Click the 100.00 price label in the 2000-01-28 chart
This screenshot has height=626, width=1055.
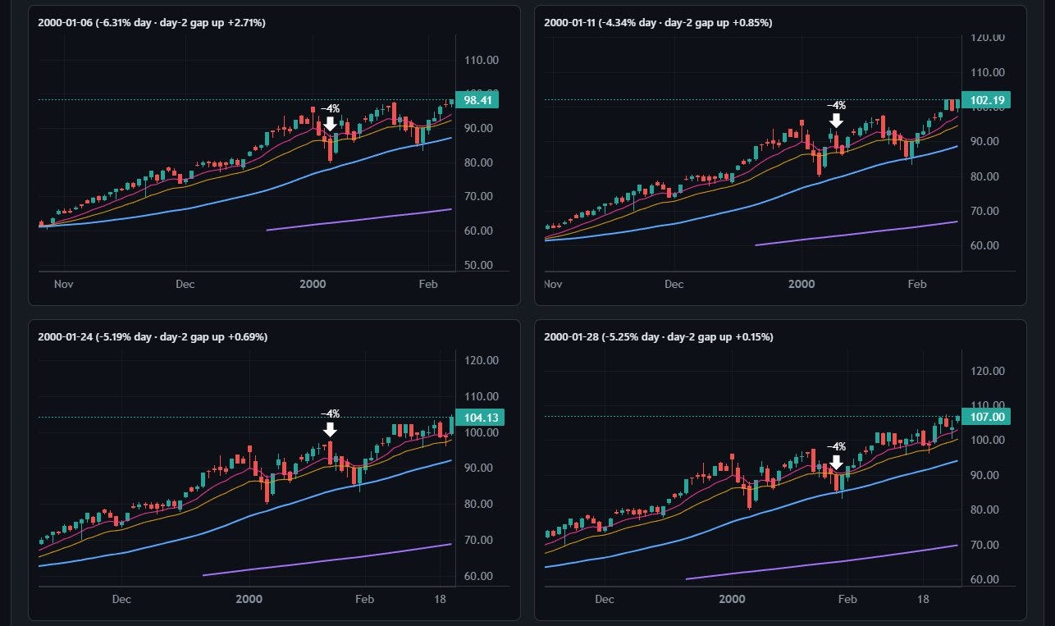click(x=987, y=440)
